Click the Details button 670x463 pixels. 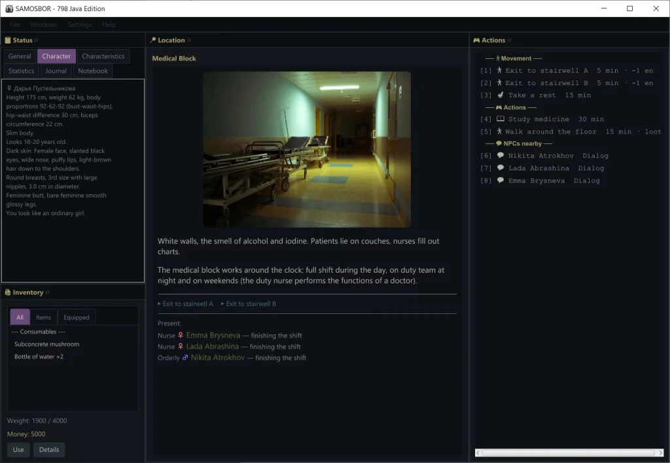[49, 449]
